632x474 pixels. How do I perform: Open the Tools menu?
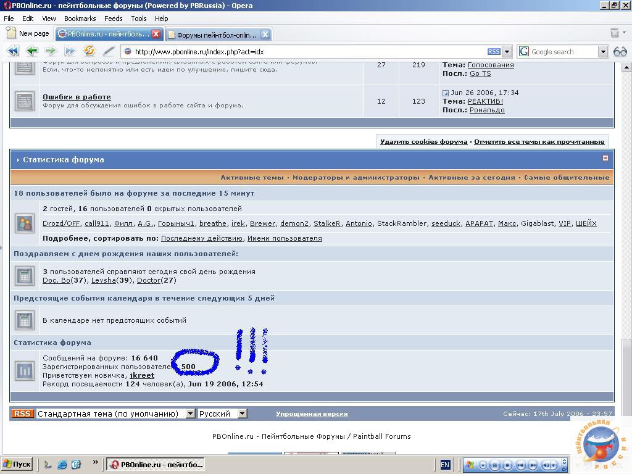coord(139,19)
